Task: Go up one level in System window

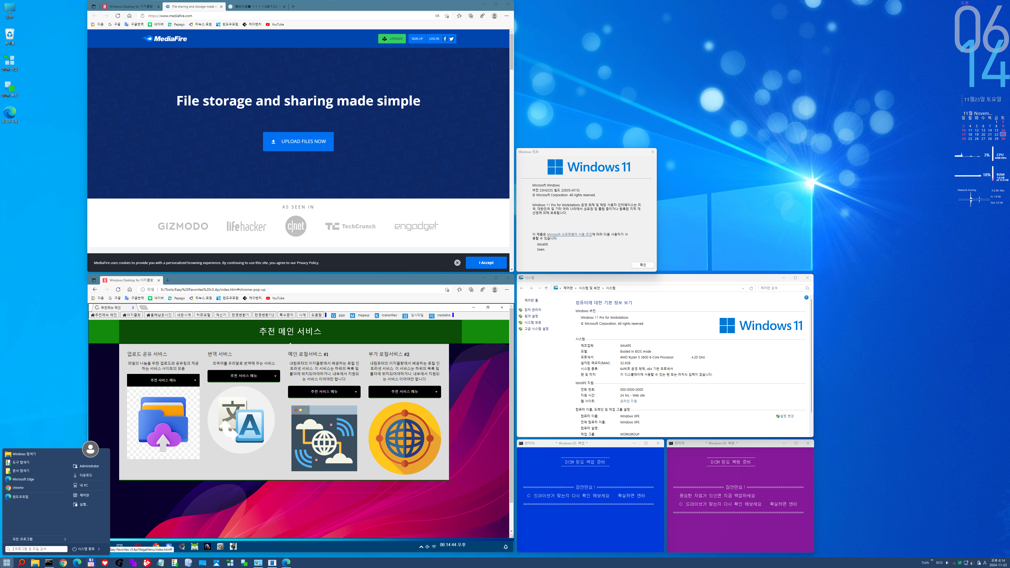Action: [546, 288]
